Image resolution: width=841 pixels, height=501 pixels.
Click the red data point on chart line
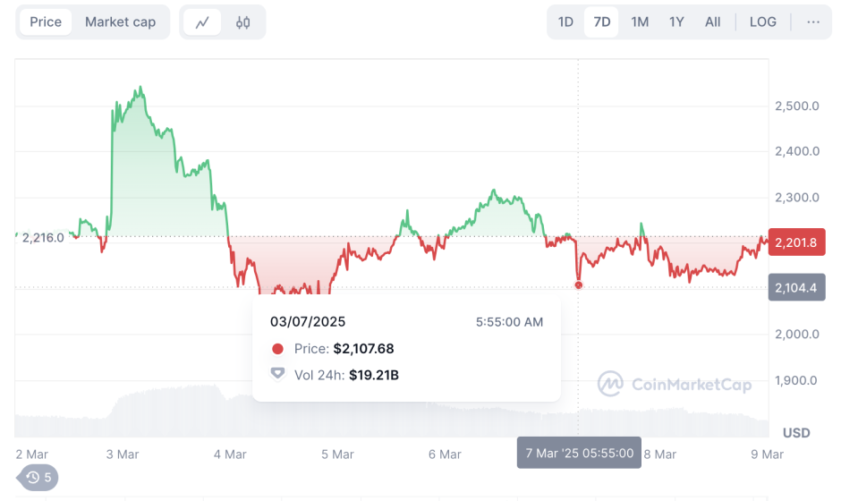click(x=579, y=285)
